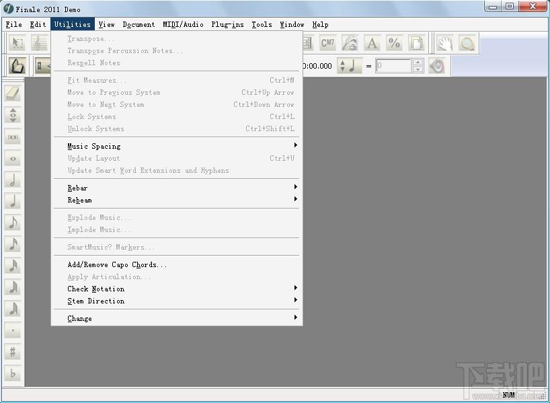550x403 pixels.
Task: Click the Chord tool CM7 icon
Action: 327,43
